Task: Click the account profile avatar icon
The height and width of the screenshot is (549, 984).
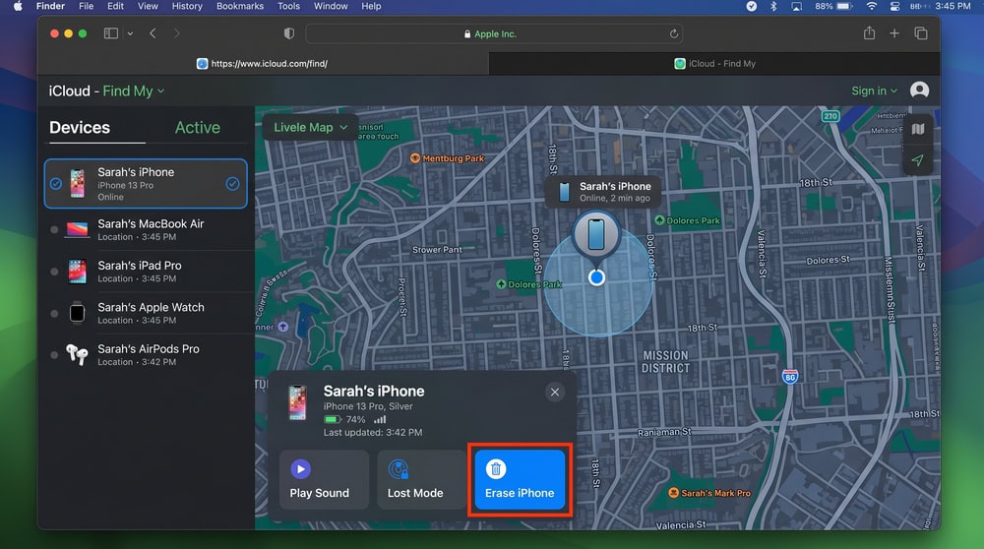Action: 919,91
